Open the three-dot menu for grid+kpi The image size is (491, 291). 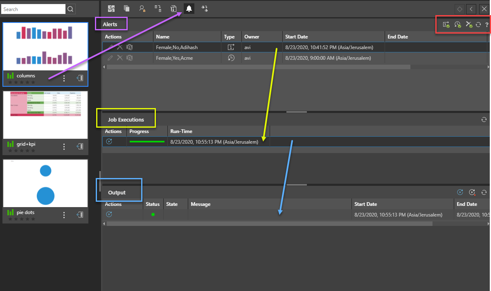pos(64,146)
